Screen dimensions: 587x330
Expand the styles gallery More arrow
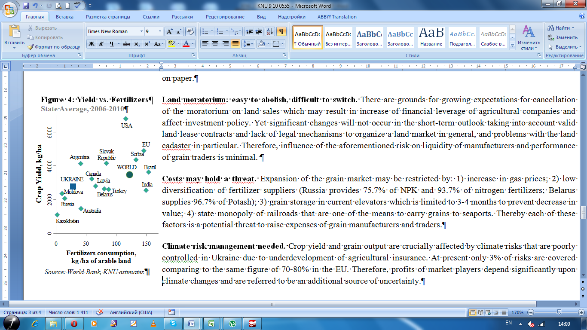click(x=512, y=46)
